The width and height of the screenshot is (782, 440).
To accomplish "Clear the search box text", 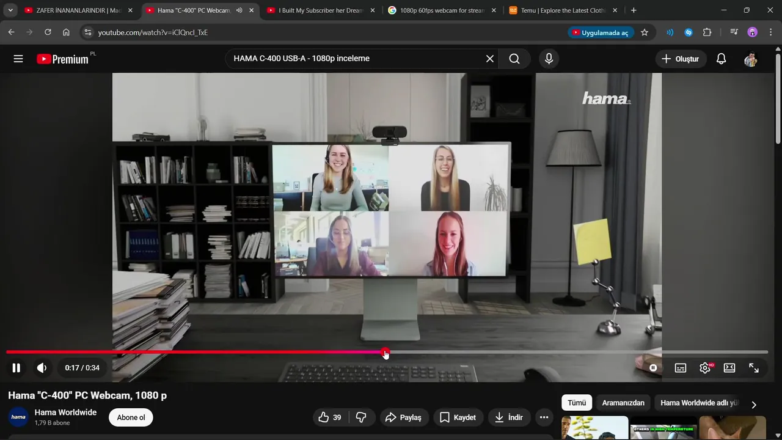I will pos(490,59).
